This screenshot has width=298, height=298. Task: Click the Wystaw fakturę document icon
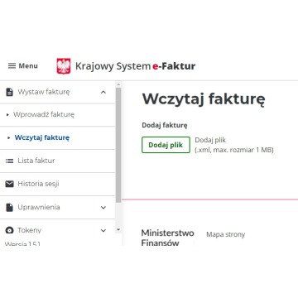click(10, 92)
